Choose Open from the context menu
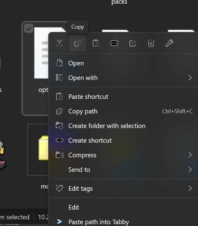198x226 pixels. (76, 63)
